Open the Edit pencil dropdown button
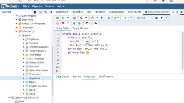 [116, 18]
